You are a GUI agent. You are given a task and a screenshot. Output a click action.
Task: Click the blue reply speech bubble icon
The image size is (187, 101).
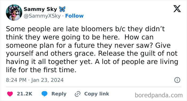pyautogui.click(x=45, y=94)
